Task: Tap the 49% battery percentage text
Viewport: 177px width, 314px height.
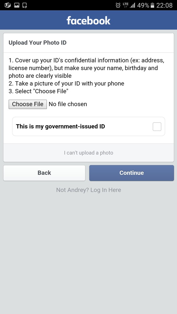Action: tap(143, 5)
